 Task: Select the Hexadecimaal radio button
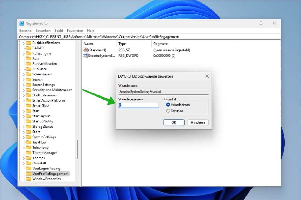(x=168, y=105)
